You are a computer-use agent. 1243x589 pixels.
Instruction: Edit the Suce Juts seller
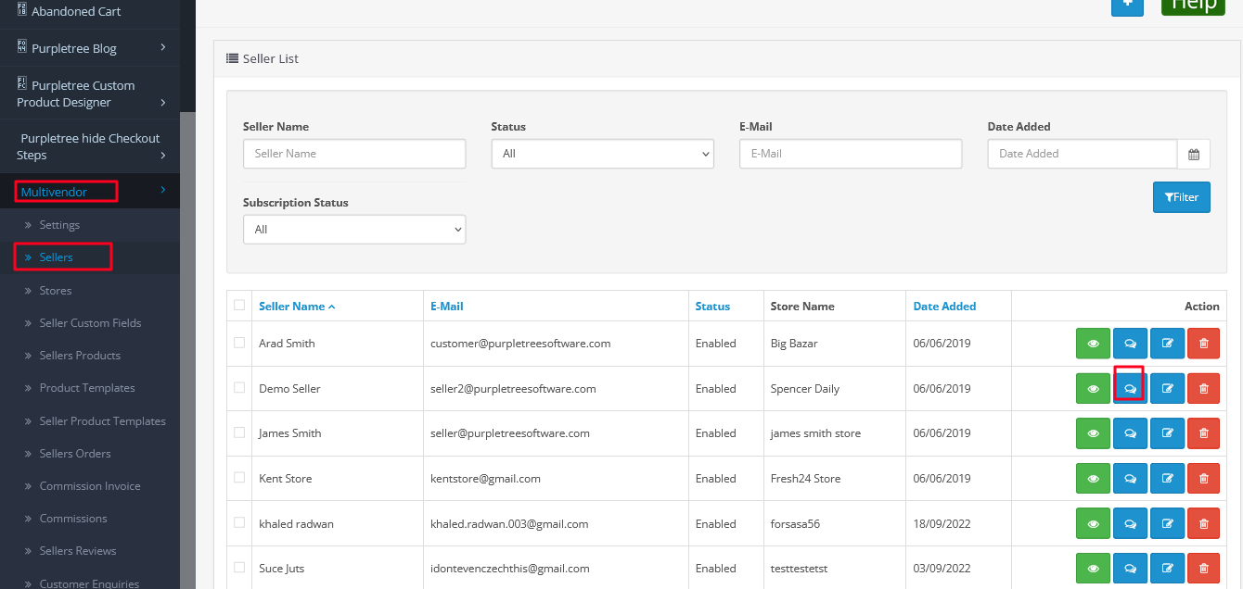(x=1167, y=569)
